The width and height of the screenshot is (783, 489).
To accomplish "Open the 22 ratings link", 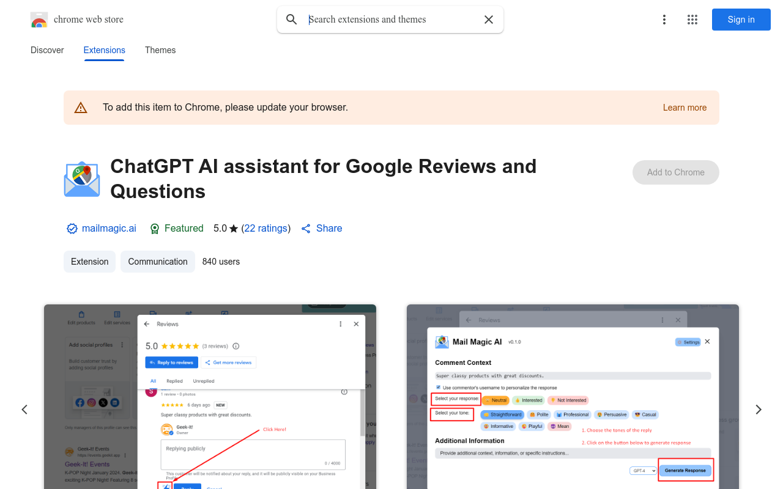I will coord(266,229).
